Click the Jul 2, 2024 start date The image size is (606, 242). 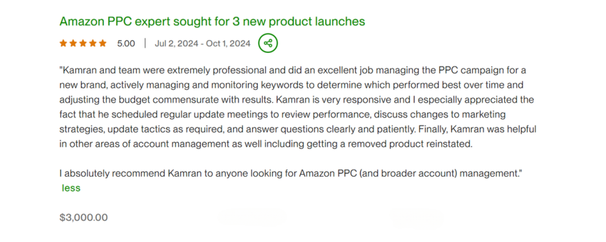[x=176, y=44]
